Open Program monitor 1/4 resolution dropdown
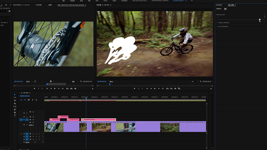This screenshot has width=267, height=150. pyautogui.click(x=195, y=82)
